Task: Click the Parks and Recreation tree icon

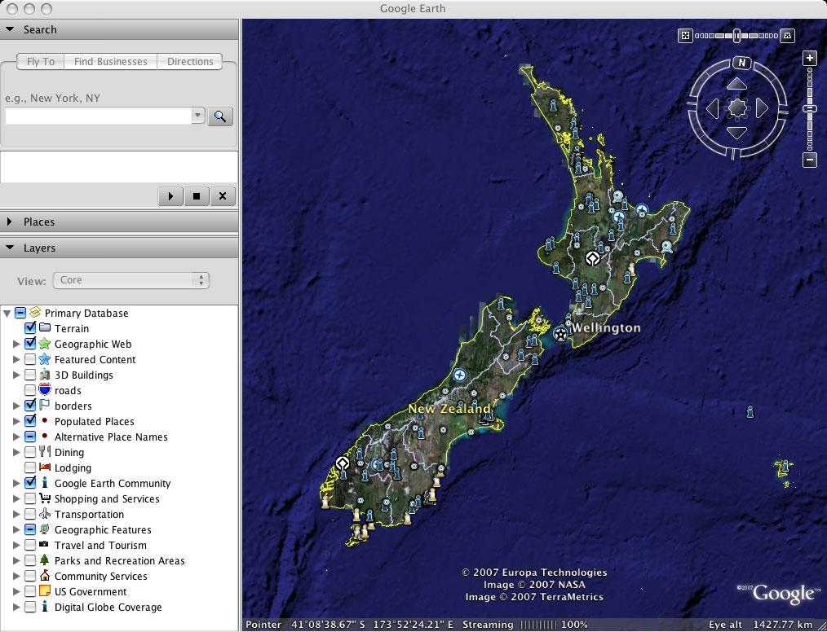Action: [x=45, y=560]
